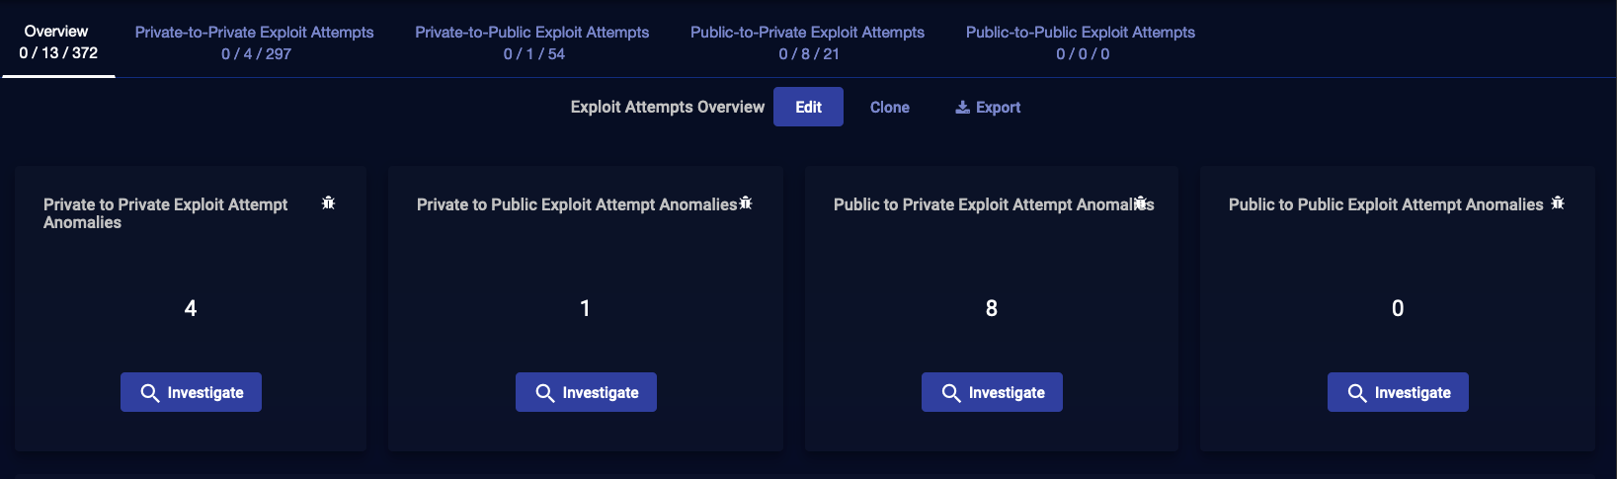The width and height of the screenshot is (1617, 479).
Task: Click the bug icon on Public to Public card
Action: click(x=1558, y=202)
